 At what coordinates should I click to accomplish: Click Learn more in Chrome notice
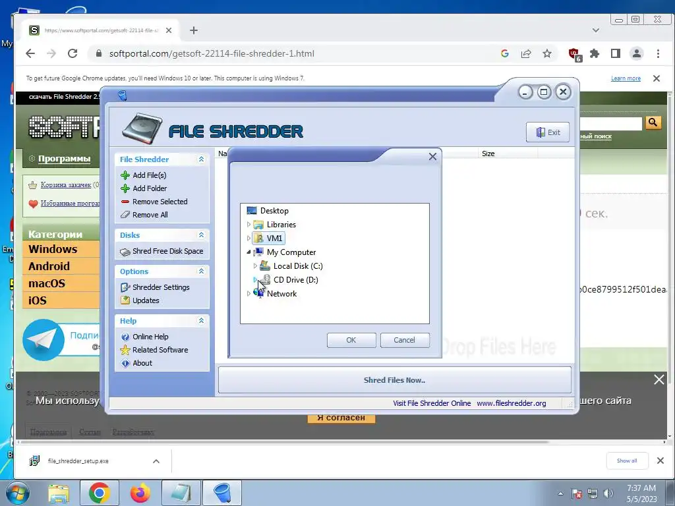tap(626, 78)
